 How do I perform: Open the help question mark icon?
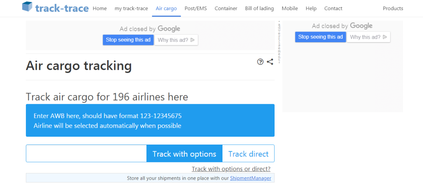click(260, 62)
